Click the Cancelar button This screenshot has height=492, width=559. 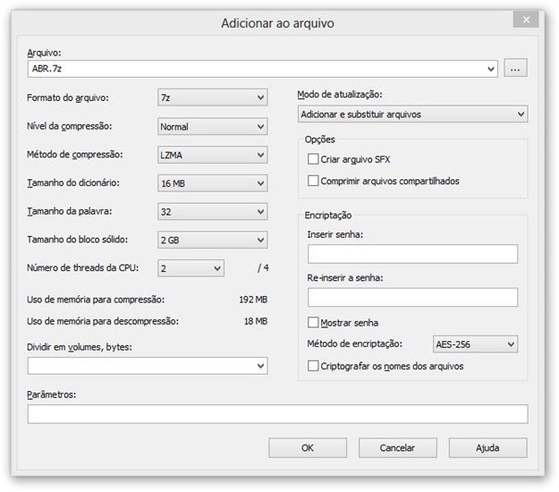397,448
